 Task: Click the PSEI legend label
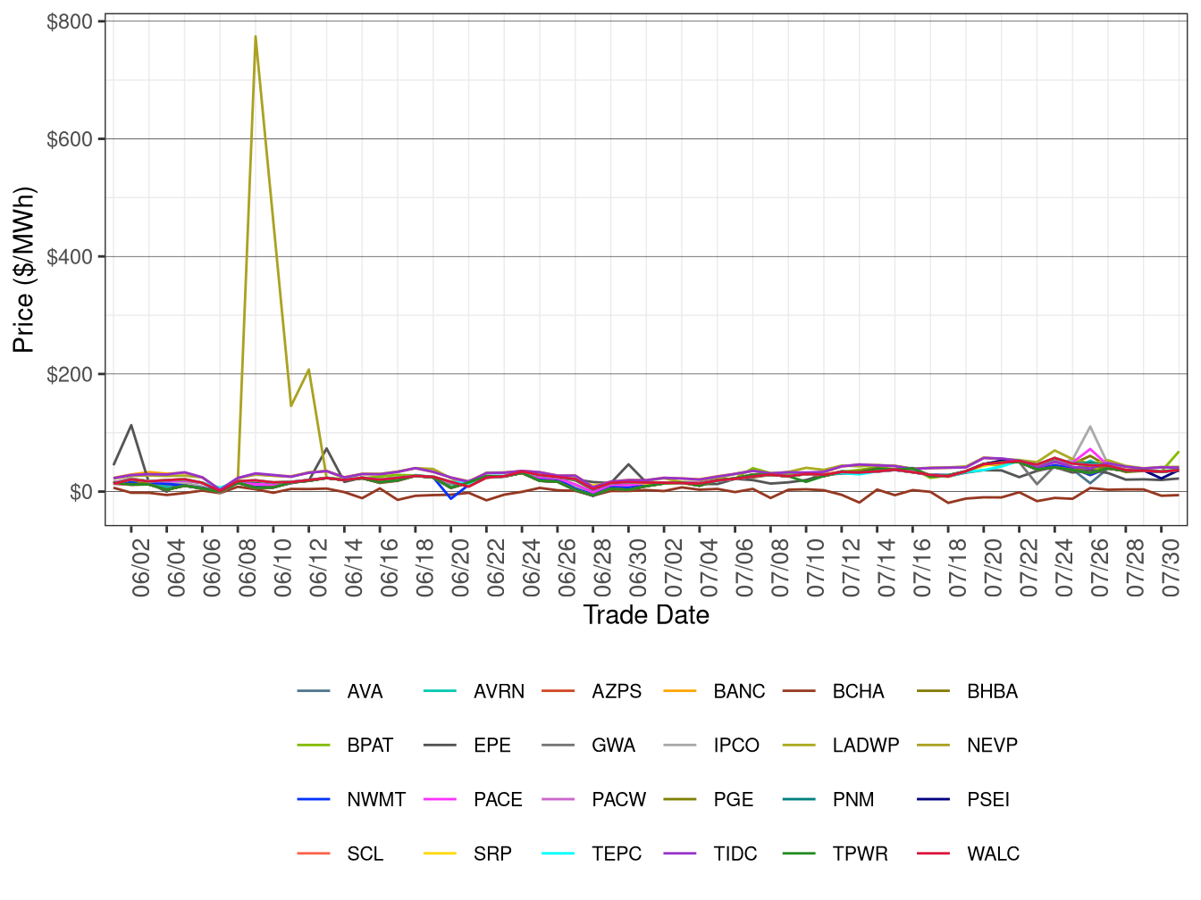988,800
